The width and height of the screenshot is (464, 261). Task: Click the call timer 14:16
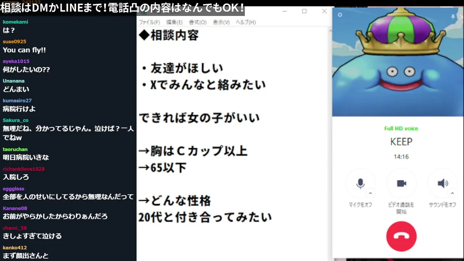401,157
